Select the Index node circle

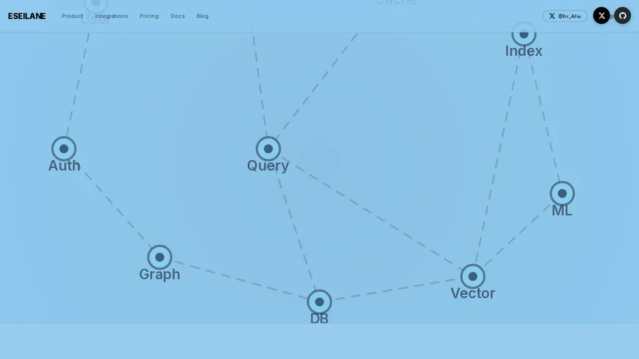(x=524, y=34)
